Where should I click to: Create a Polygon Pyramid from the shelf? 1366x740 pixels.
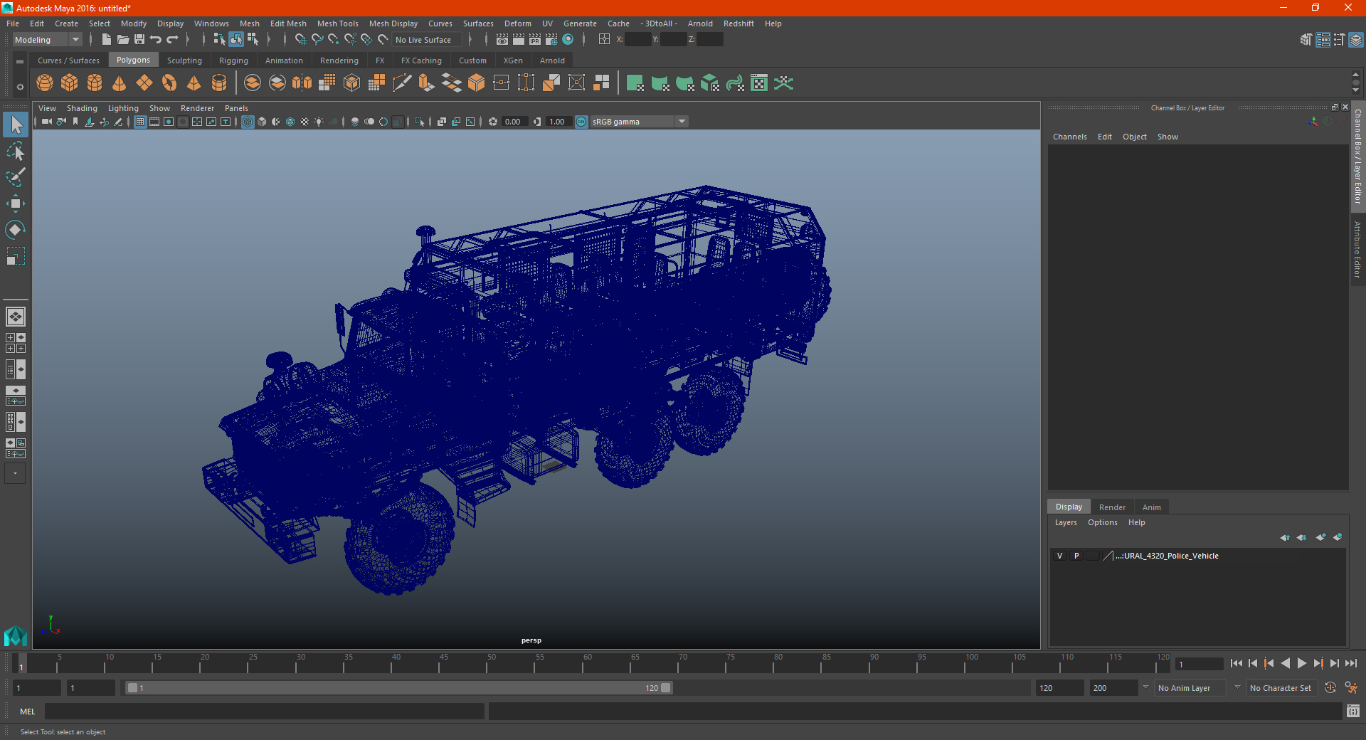(x=194, y=83)
